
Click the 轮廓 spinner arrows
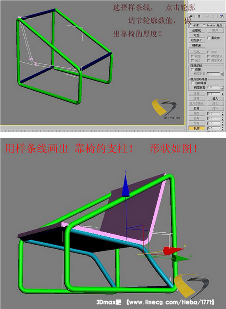coord(222,129)
